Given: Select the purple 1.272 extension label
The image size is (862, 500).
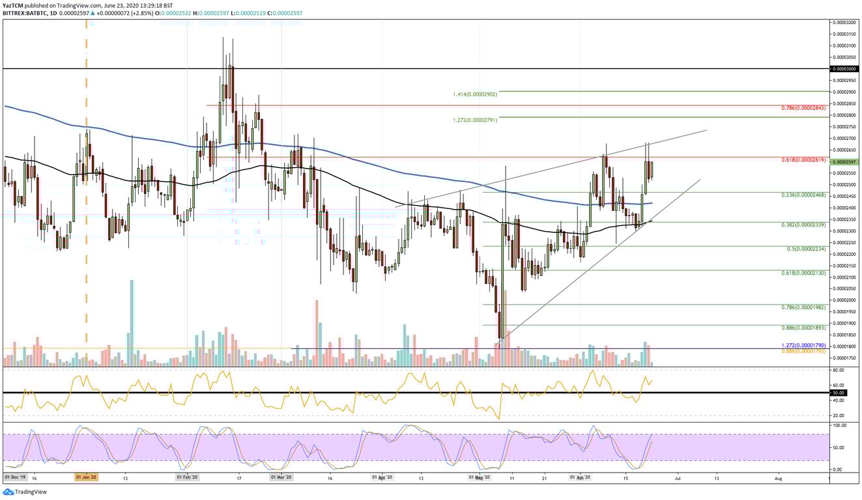Looking at the screenshot, I should click(x=803, y=344).
